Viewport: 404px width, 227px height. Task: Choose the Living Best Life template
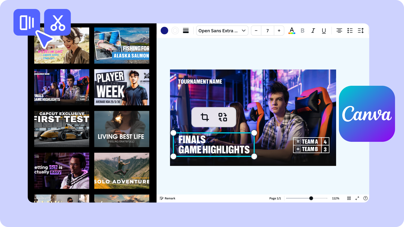point(122,129)
